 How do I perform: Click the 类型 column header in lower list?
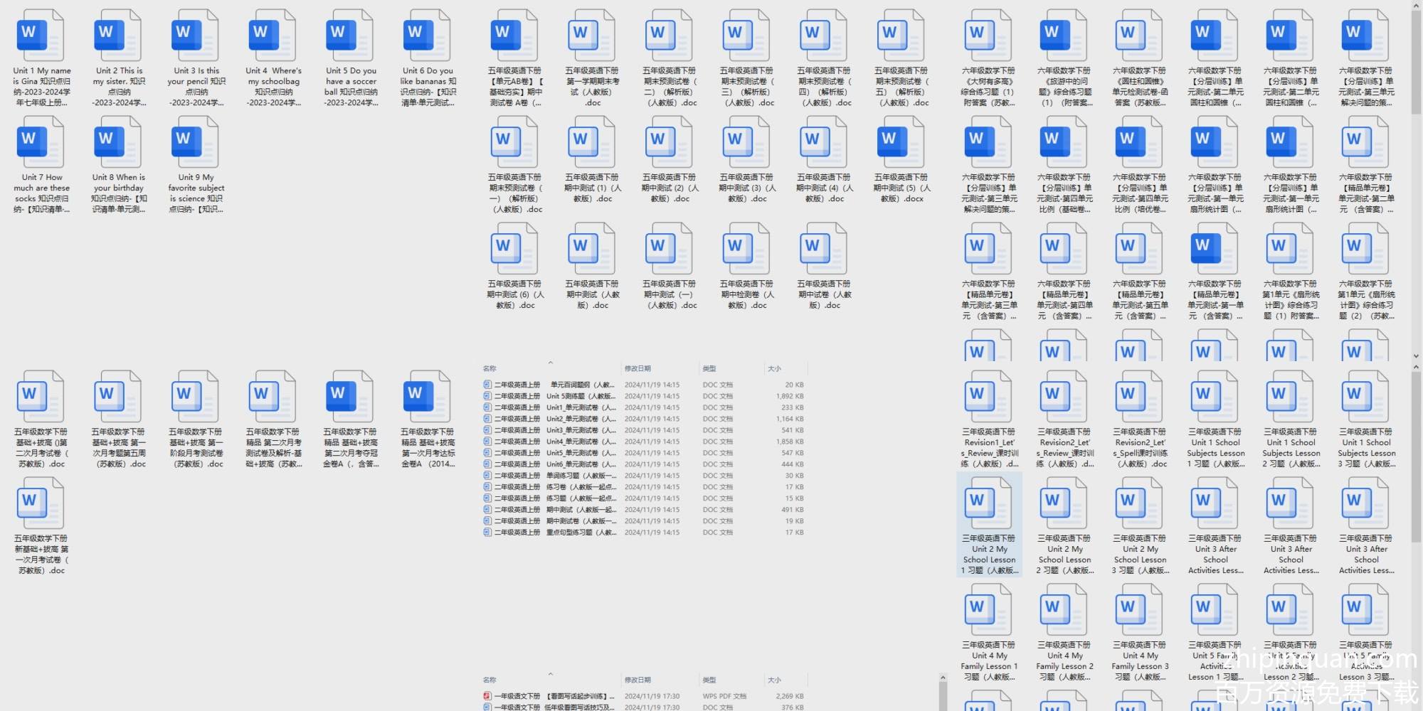[709, 680]
